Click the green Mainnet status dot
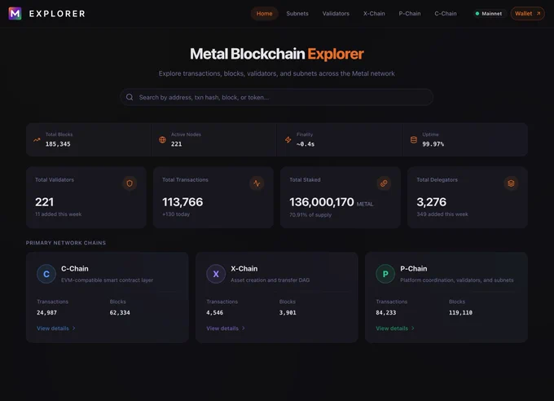The height and width of the screenshot is (401, 554). 477,13
